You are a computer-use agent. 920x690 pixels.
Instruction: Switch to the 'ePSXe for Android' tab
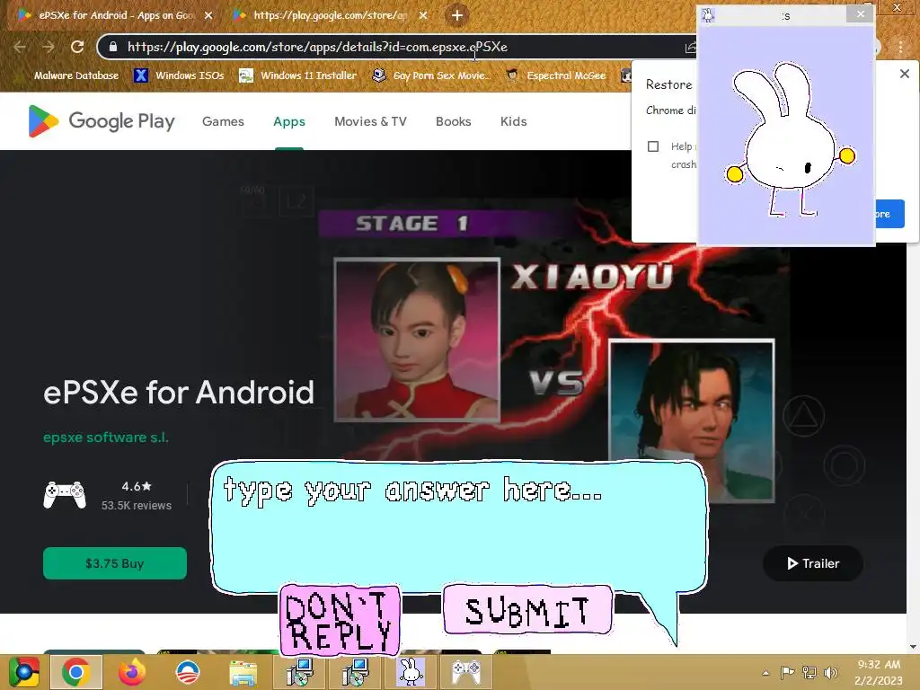point(114,15)
